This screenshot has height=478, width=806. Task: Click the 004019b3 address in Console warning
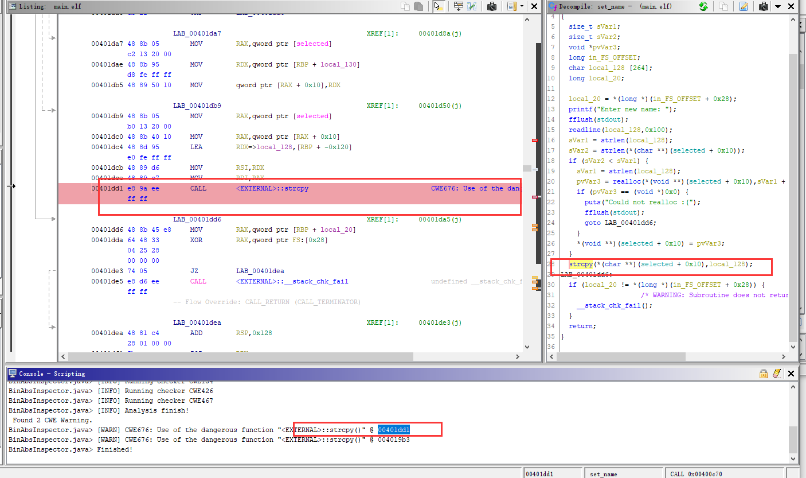[x=393, y=440]
